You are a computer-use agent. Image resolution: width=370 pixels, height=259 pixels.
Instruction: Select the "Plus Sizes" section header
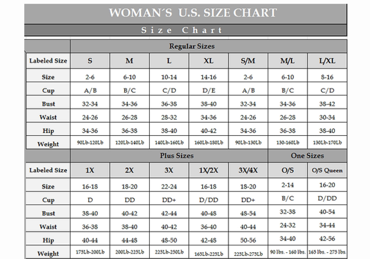point(177,156)
